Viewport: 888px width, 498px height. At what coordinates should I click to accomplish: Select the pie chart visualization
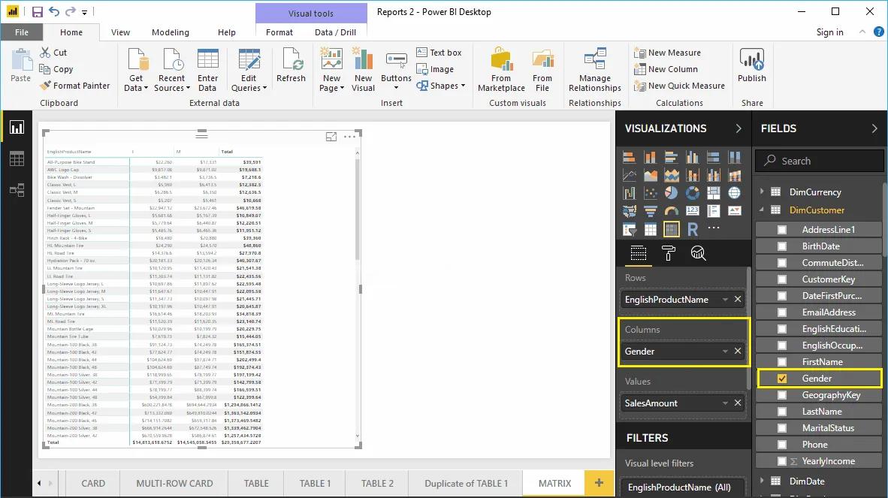point(671,192)
